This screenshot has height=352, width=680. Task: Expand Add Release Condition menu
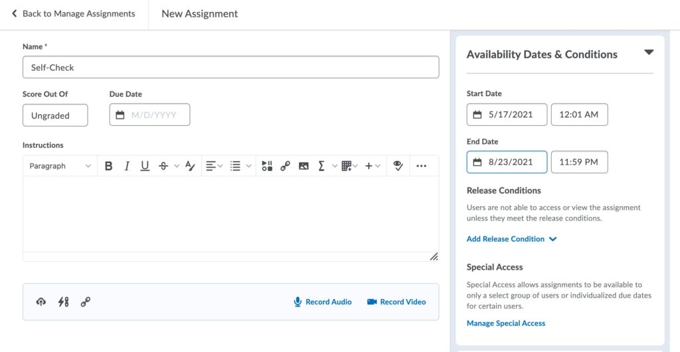pos(511,239)
